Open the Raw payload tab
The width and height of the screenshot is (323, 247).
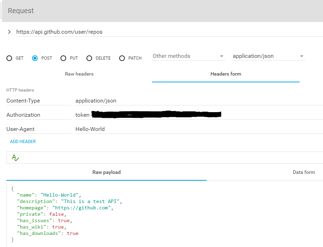[106, 172]
